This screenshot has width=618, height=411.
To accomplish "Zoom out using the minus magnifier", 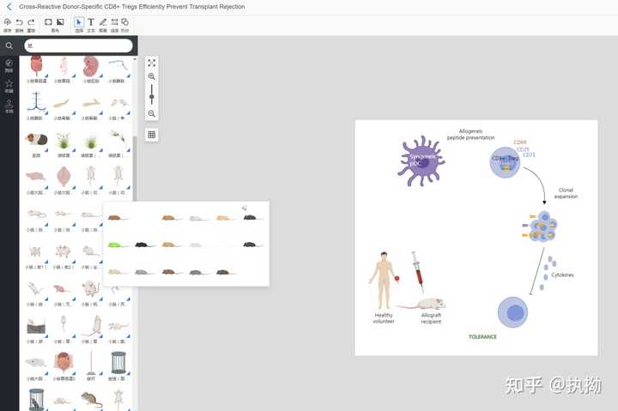I will 152,114.
